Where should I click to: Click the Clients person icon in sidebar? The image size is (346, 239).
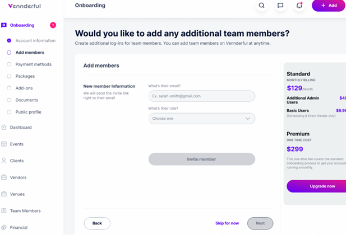pyautogui.click(x=4, y=161)
